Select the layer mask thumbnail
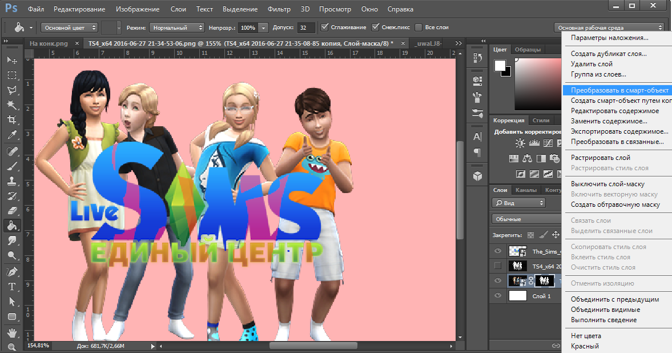Image resolution: width=672 pixels, height=353 pixels. click(x=544, y=280)
